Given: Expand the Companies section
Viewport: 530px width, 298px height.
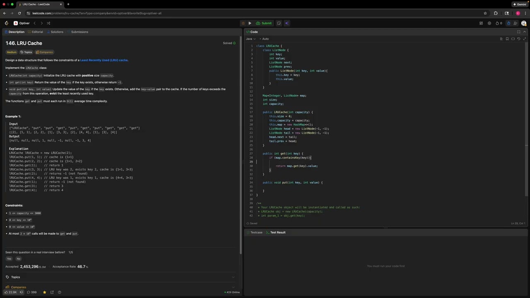Looking at the screenshot, I should (120, 287).
